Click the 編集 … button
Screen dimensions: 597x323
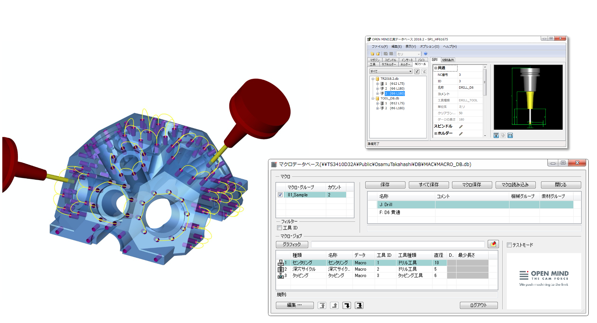(295, 305)
